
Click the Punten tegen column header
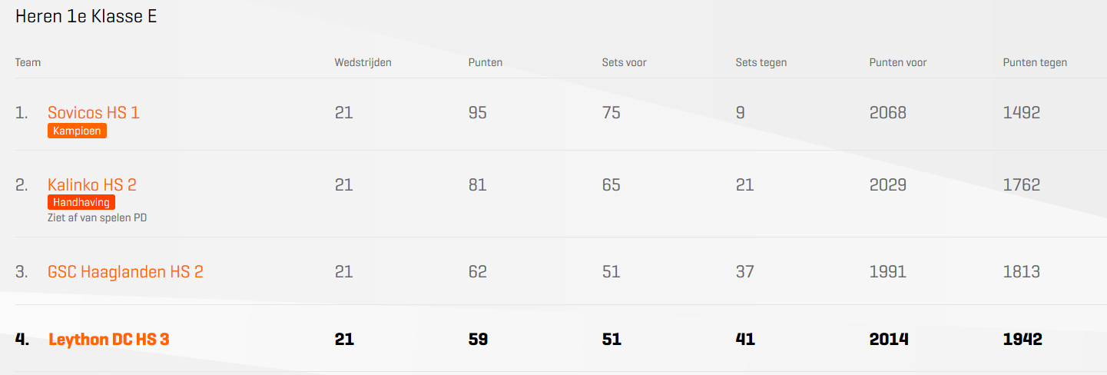tap(1035, 62)
